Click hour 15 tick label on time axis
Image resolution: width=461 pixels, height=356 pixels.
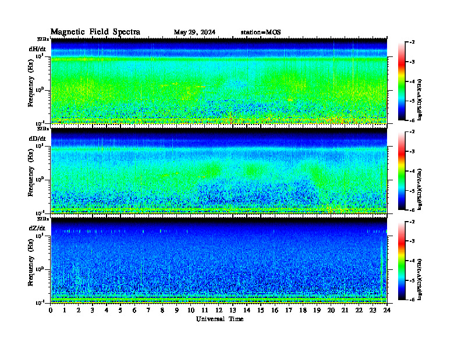(261, 311)
